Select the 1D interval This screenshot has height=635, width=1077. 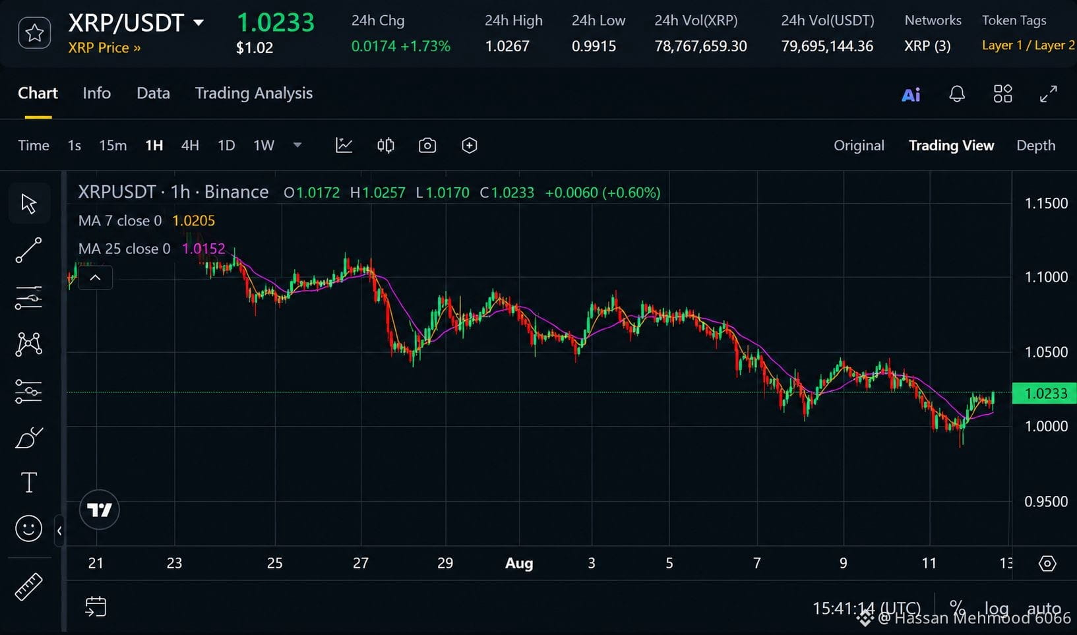click(226, 145)
